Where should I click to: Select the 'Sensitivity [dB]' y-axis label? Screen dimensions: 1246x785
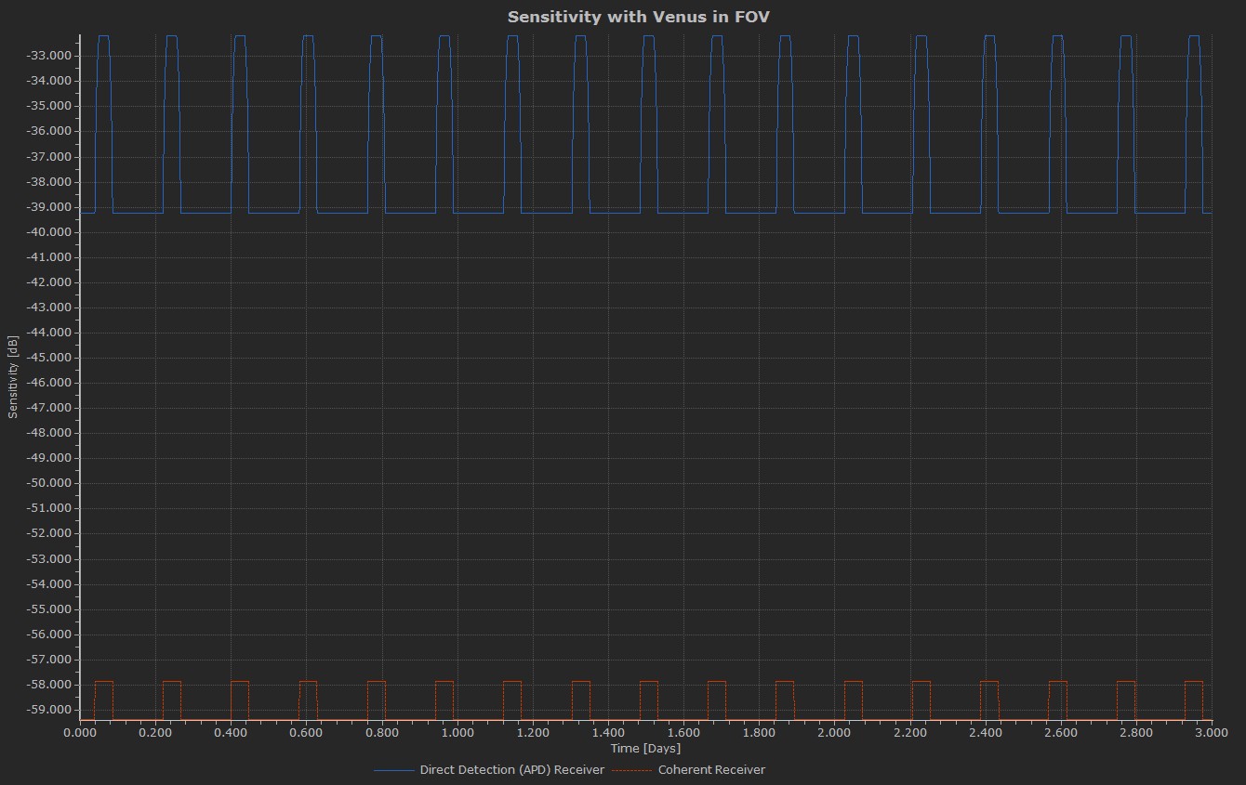coord(13,376)
